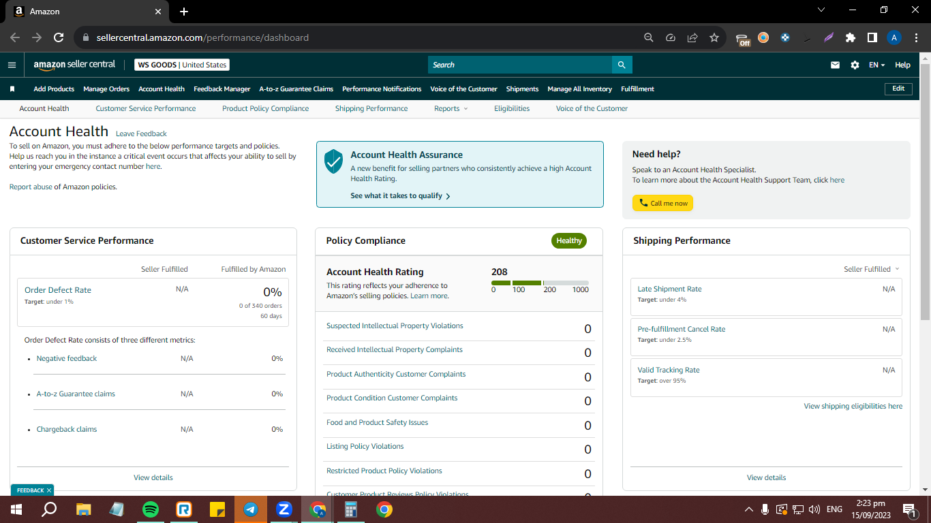Viewport: 931px width, 523px height.
Task: Open Sticky Notes from the taskbar
Action: 217,509
